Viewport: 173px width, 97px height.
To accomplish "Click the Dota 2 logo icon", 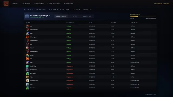I will 6,4.
